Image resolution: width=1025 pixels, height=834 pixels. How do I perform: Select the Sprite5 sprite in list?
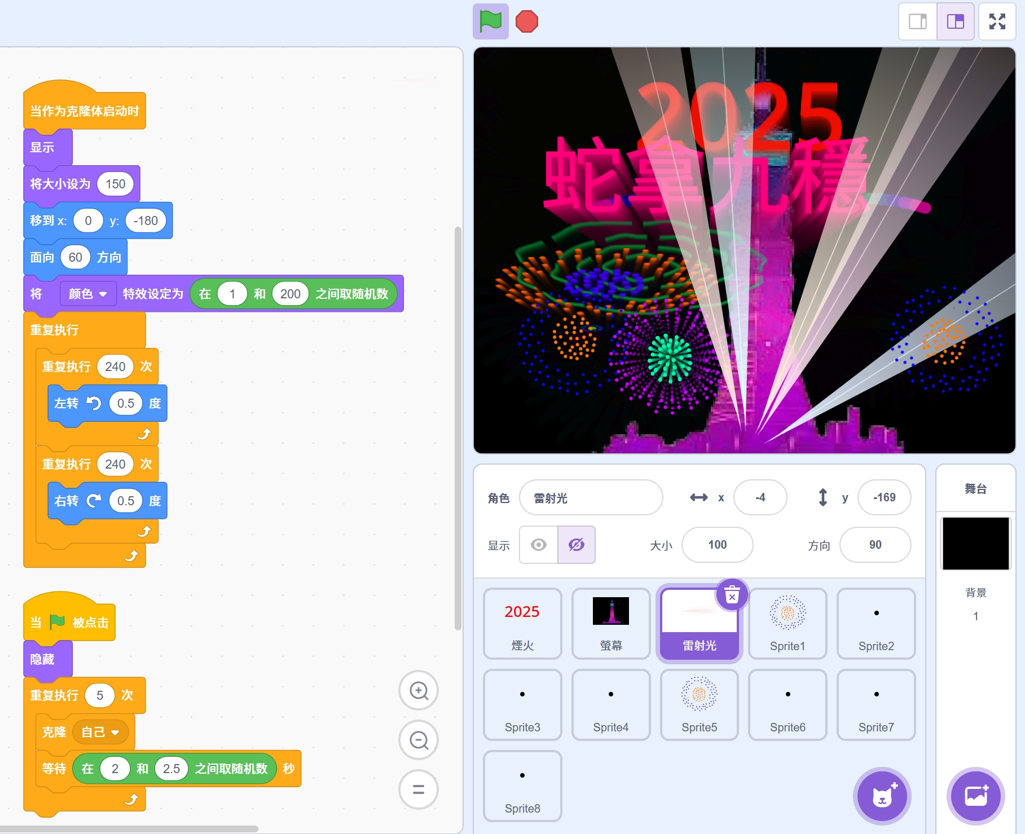click(x=699, y=704)
